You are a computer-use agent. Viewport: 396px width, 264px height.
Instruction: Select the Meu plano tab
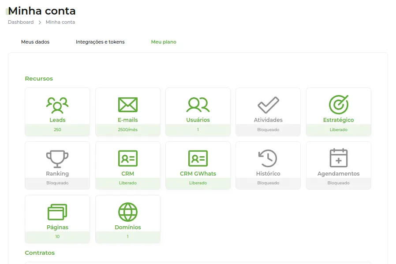click(x=164, y=42)
